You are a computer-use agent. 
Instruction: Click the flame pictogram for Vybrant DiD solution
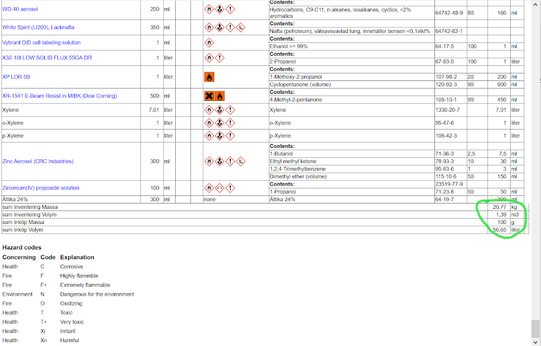pyautogui.click(x=209, y=43)
